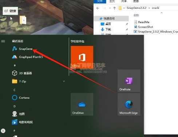Jump to the F letter section header
This screenshot has height=137, width=178.
15,131
